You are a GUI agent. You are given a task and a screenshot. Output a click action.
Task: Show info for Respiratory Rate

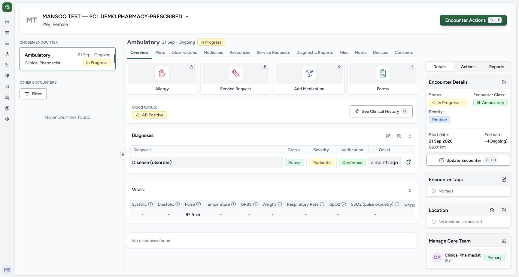[322, 204]
